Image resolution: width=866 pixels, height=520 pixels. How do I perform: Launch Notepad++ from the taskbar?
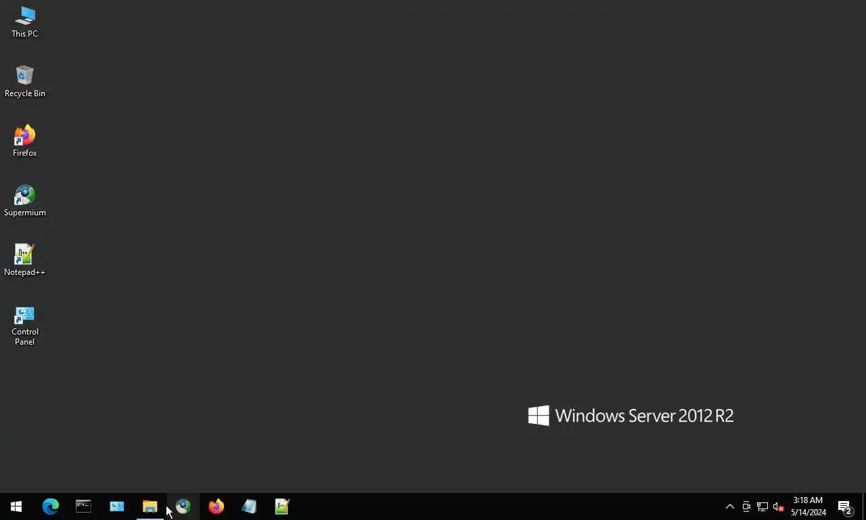pos(282,506)
